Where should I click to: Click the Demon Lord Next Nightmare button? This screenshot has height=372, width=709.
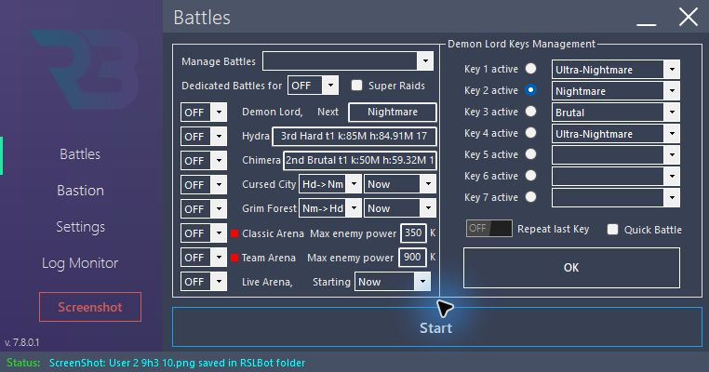point(393,113)
